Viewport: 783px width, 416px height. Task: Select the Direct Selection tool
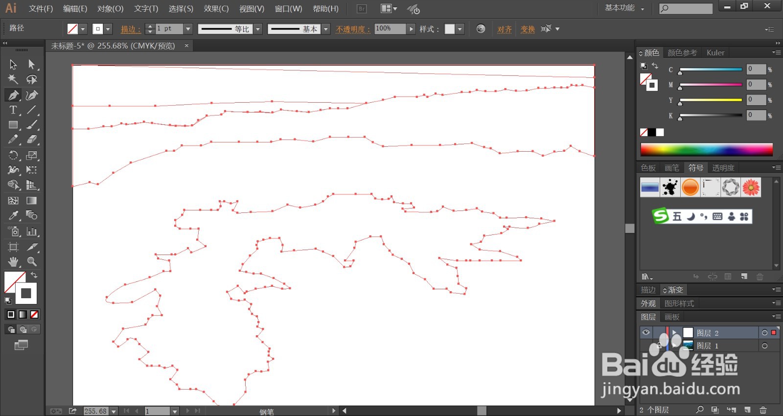[32, 65]
